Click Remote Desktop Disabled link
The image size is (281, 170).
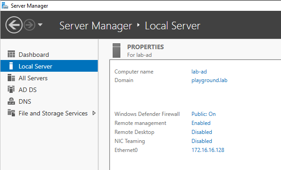tap(202, 132)
